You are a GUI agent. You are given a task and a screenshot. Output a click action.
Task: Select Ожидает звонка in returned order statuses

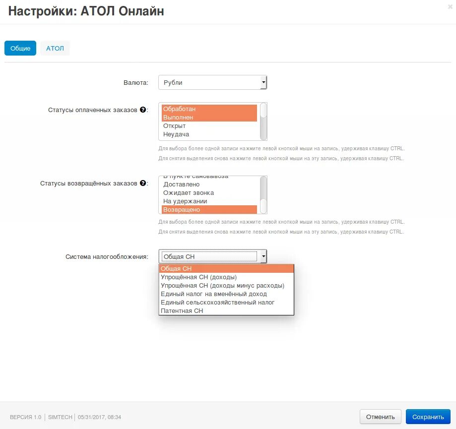209,193
